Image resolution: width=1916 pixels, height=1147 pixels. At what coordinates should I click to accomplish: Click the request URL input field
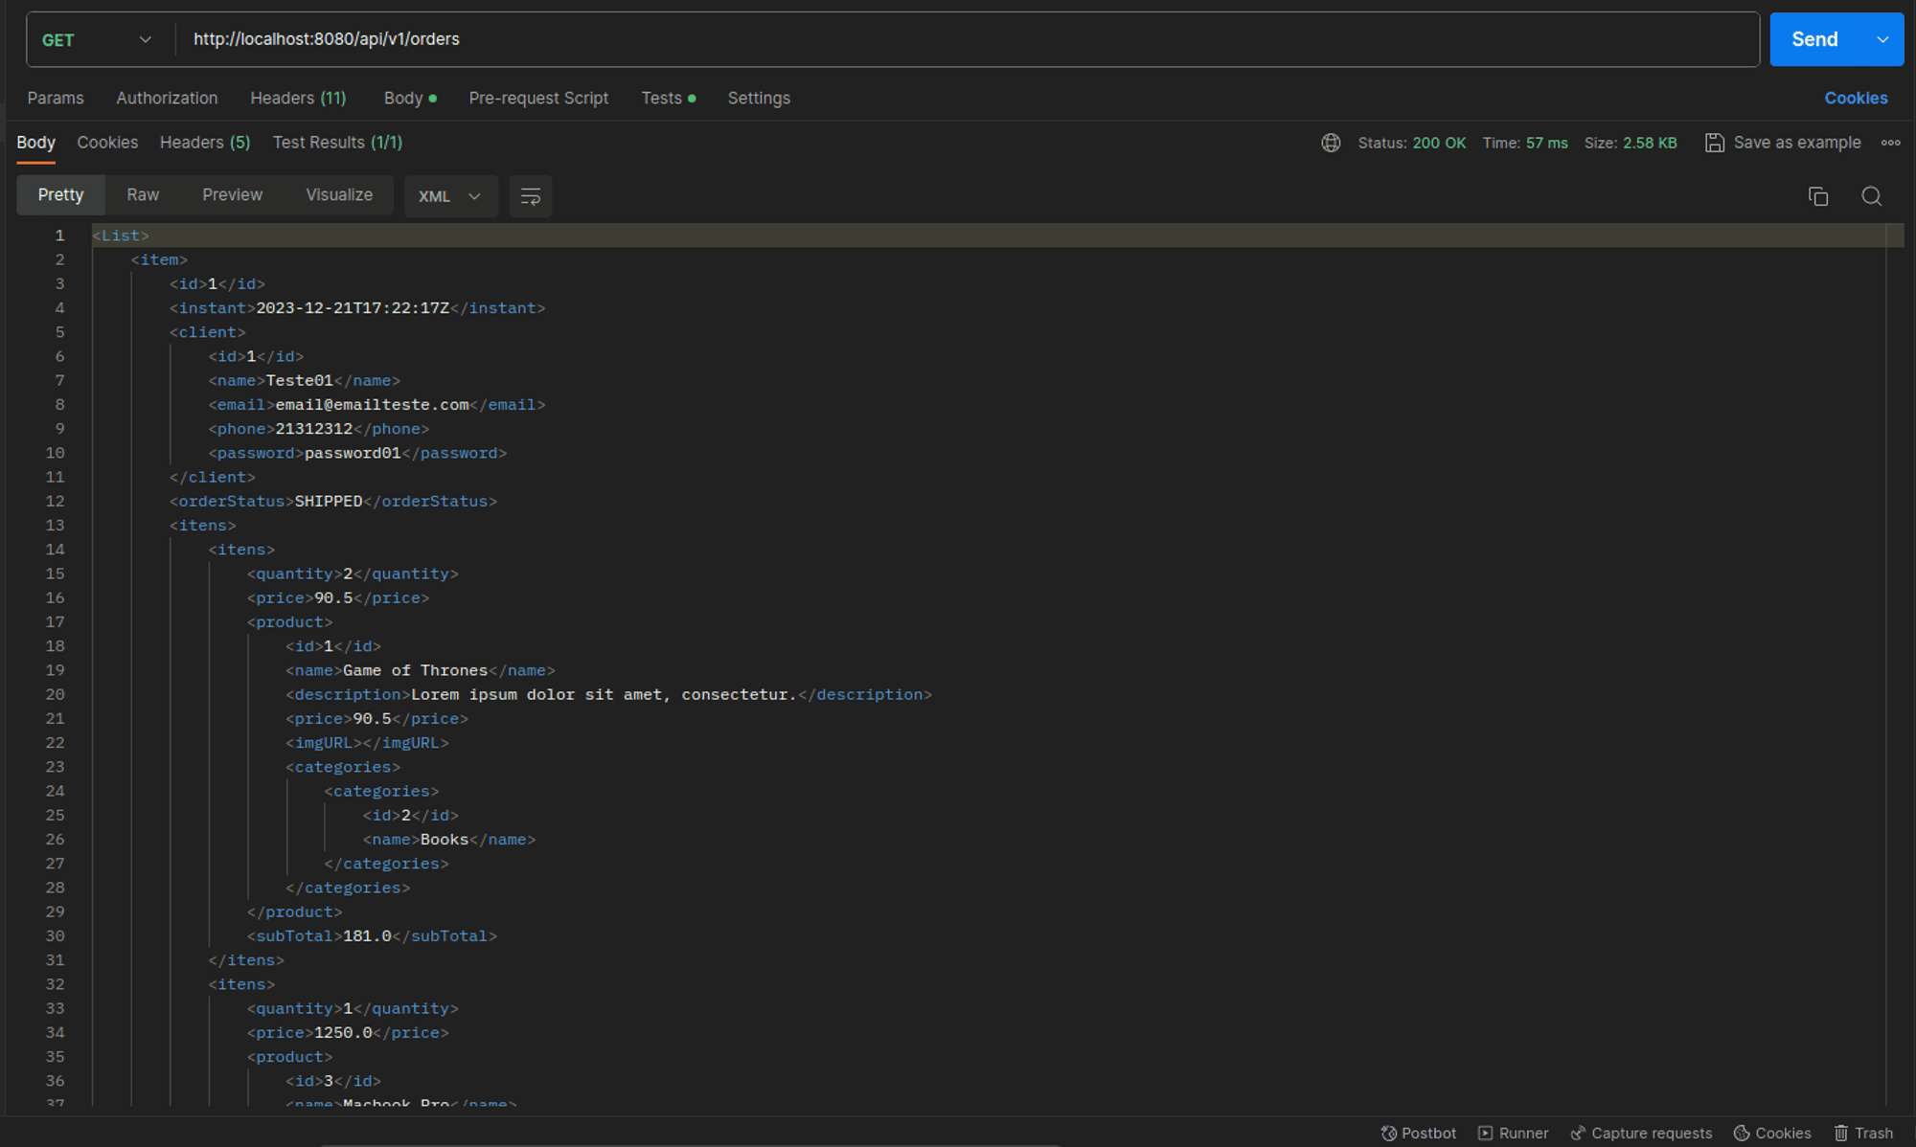click(958, 39)
